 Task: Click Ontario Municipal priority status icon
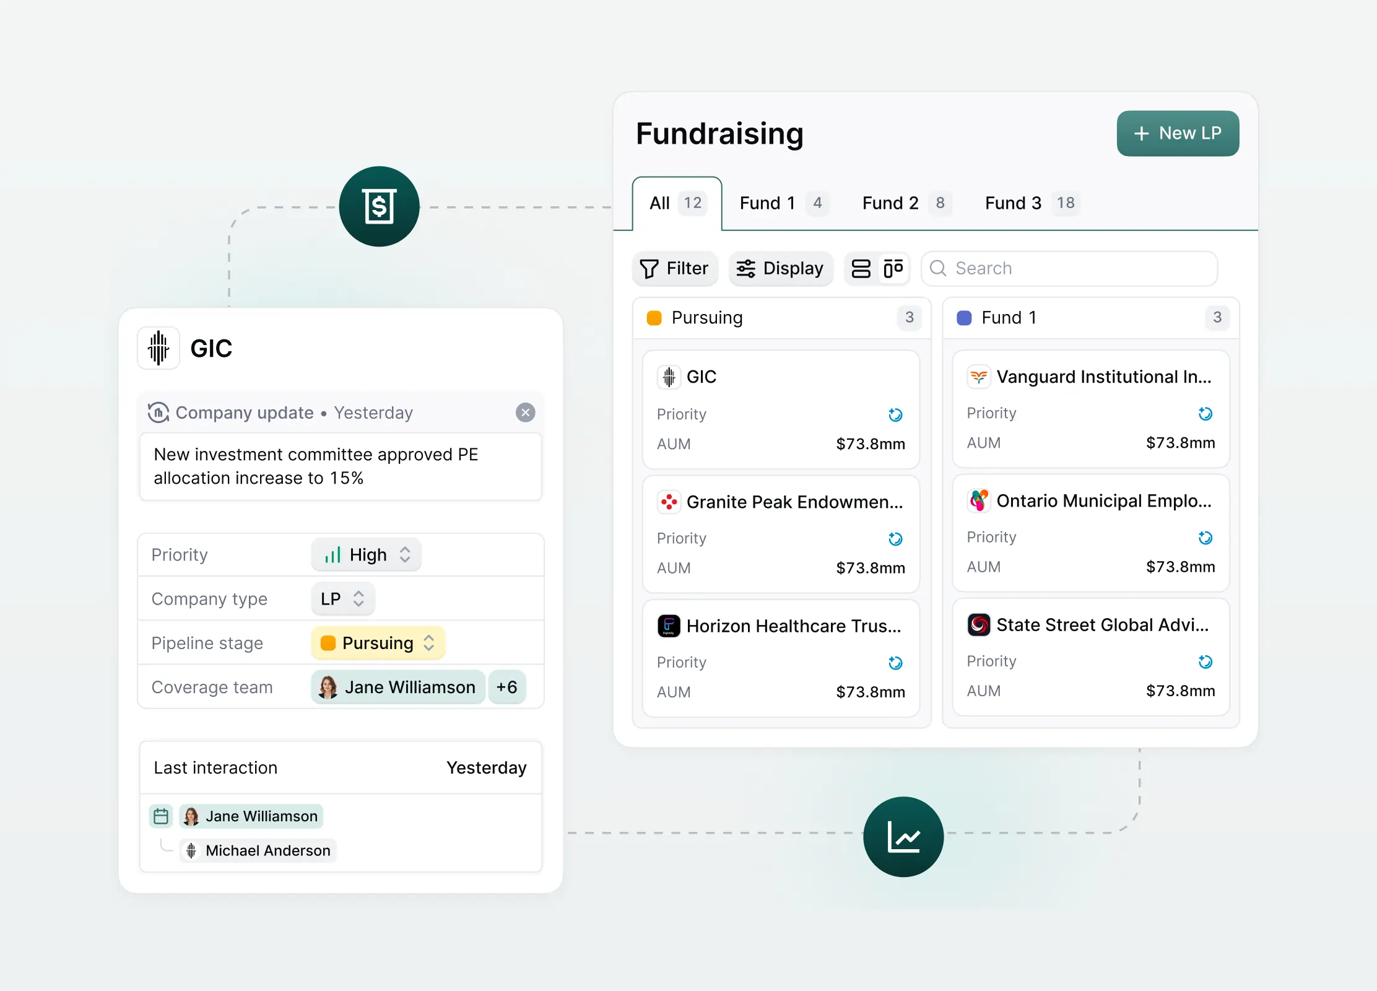1205,537
